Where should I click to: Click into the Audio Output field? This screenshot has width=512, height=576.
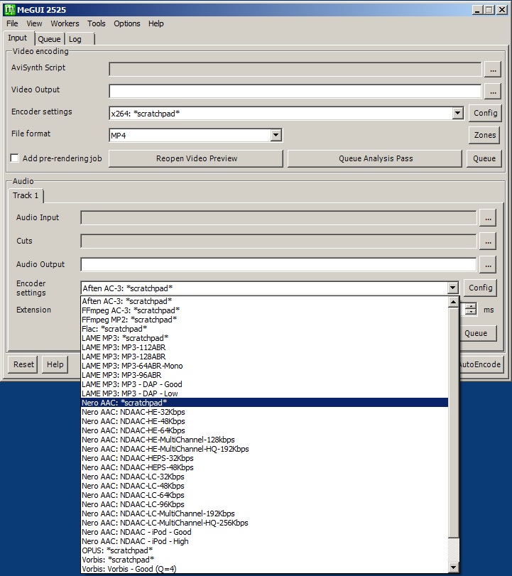pyautogui.click(x=278, y=265)
